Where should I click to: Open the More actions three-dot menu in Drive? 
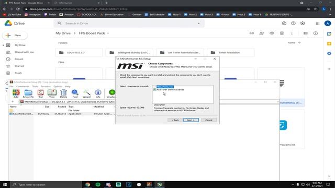292,33
